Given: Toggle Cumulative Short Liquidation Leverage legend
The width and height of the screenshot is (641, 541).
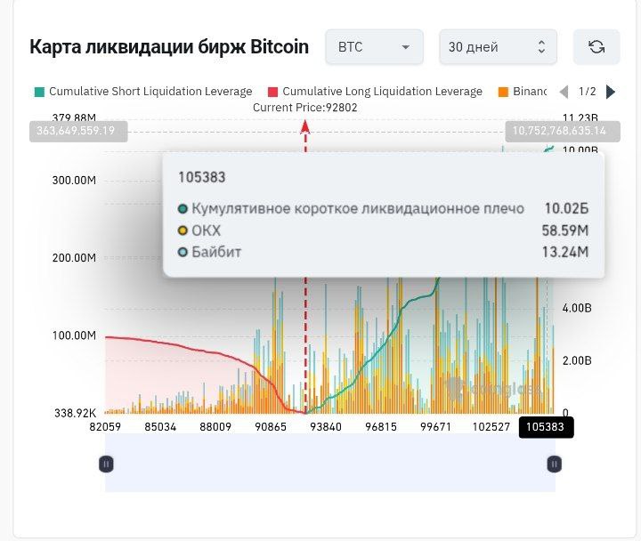Looking at the screenshot, I should (143, 92).
